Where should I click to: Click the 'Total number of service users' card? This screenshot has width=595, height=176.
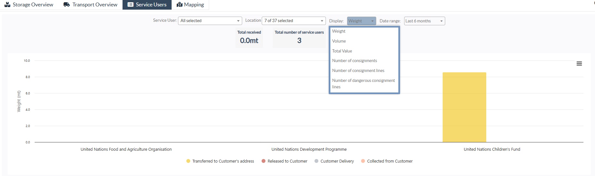[x=299, y=37]
